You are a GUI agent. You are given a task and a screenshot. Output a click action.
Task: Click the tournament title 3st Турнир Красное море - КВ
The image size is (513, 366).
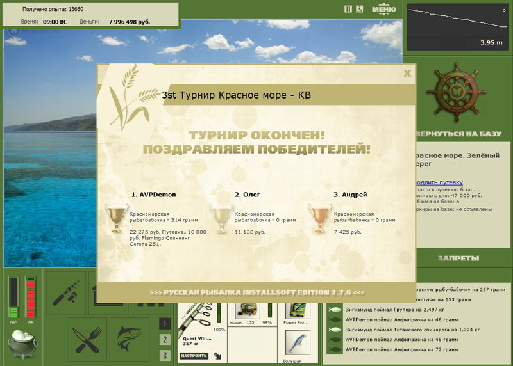point(236,95)
